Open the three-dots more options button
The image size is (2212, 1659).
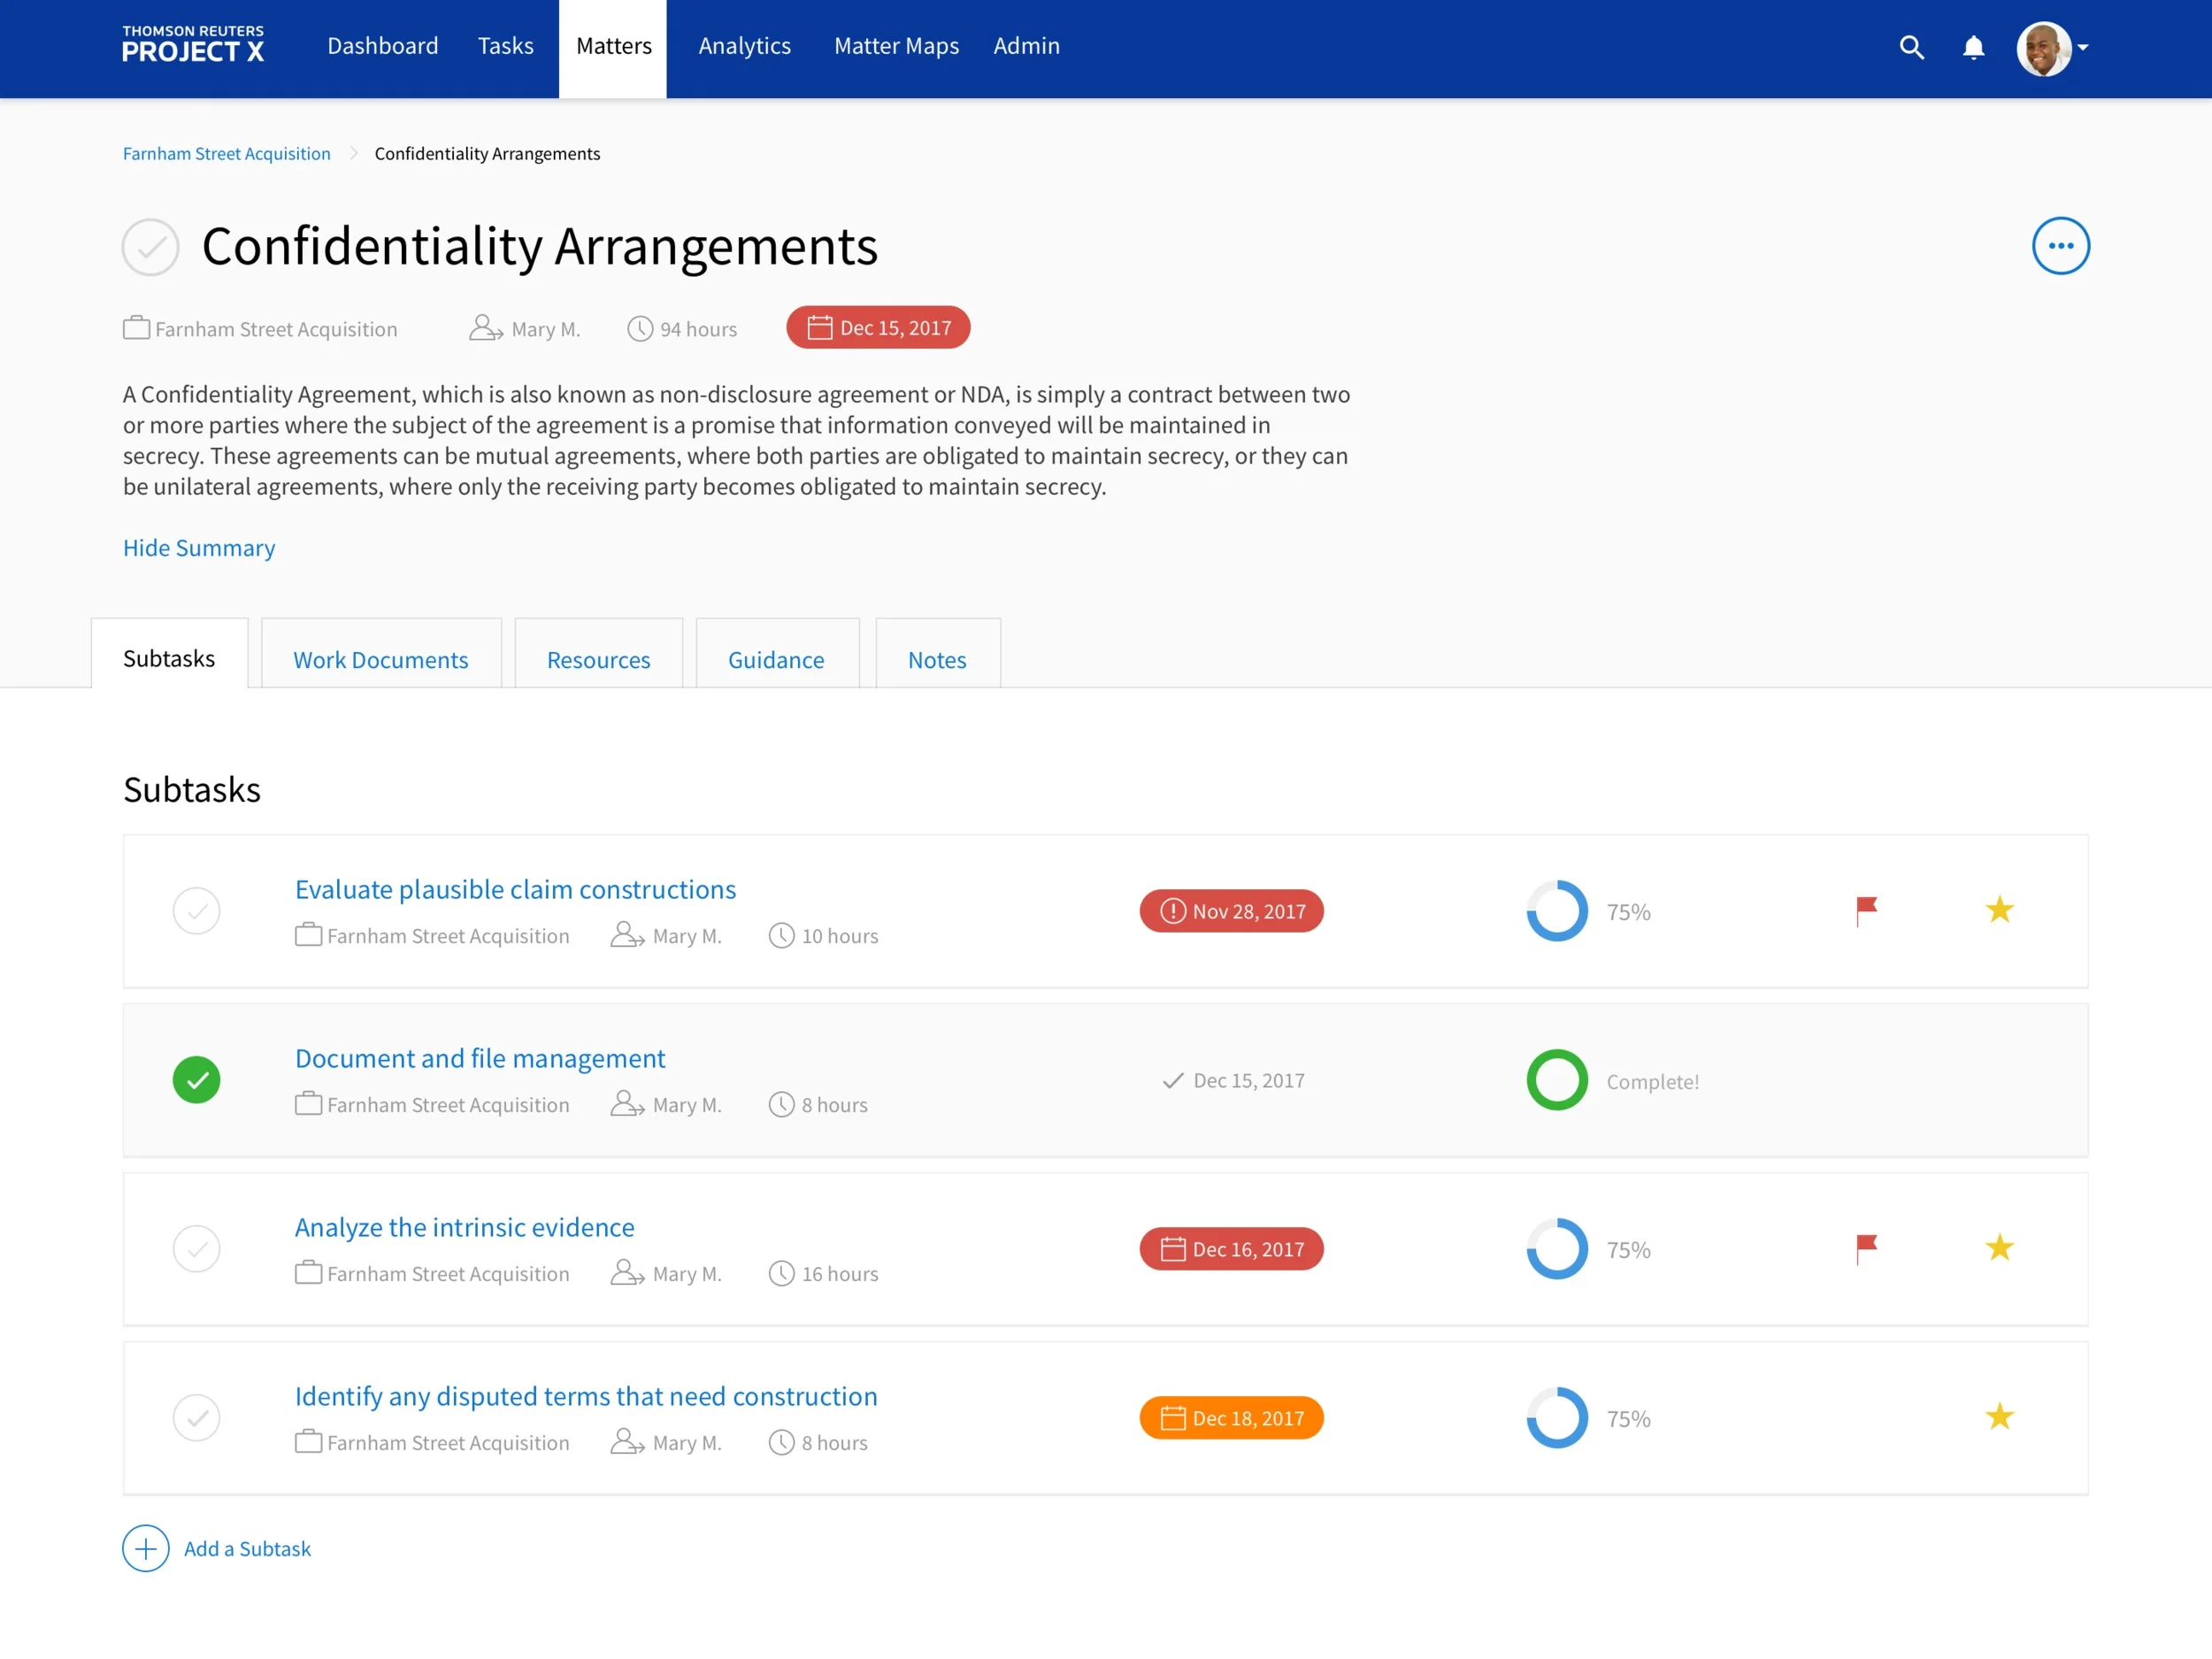[x=2060, y=246]
